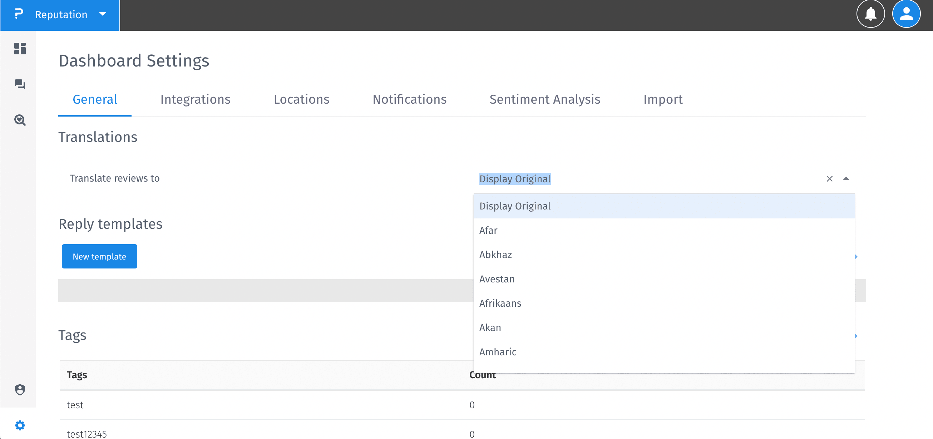This screenshot has height=439, width=933.
Task: Click the Tags column header
Action: coord(77,375)
